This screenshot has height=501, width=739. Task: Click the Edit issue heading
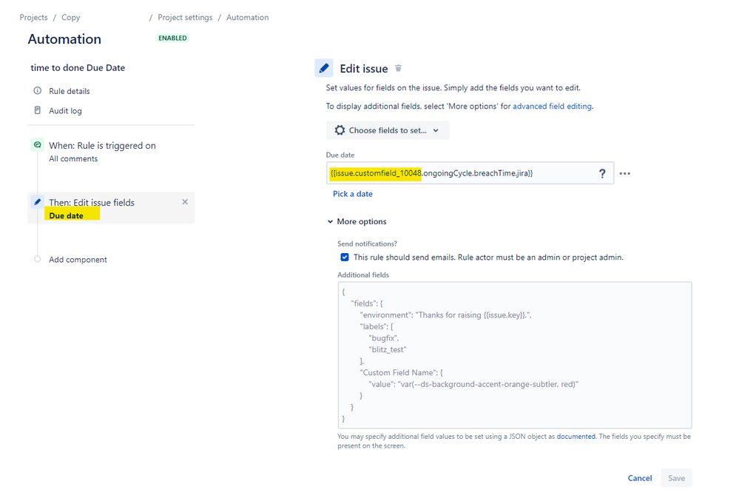[364, 69]
